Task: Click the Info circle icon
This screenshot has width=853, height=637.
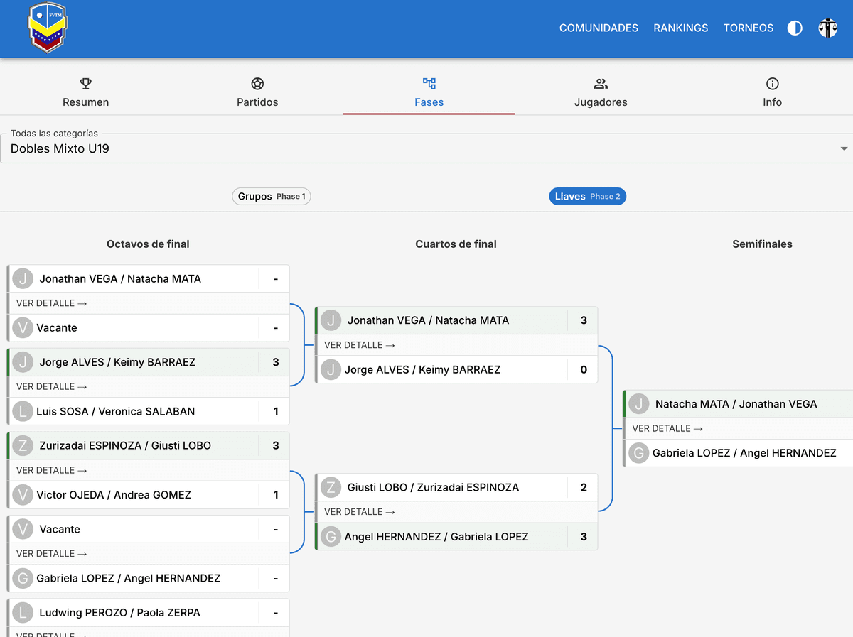Action: point(772,83)
